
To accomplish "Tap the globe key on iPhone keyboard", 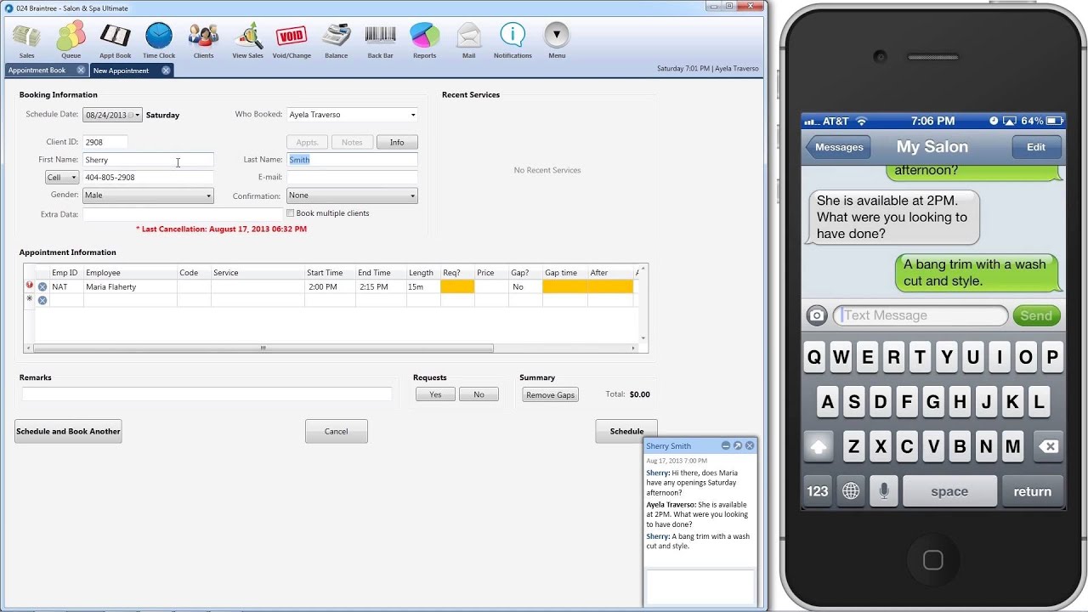I will point(850,491).
